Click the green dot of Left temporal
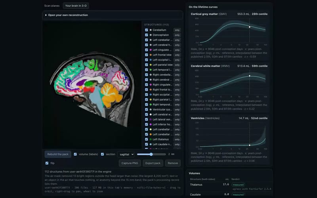317x198 pixels. pyautogui.click(x=151, y=70)
